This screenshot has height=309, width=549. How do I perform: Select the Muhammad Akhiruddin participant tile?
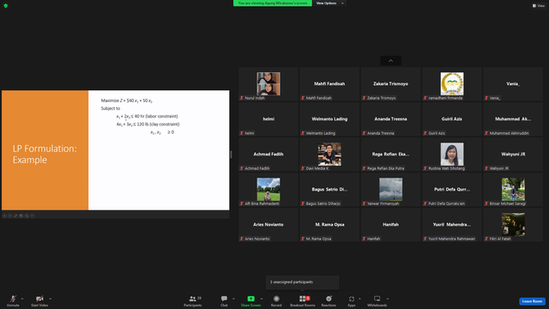513,119
